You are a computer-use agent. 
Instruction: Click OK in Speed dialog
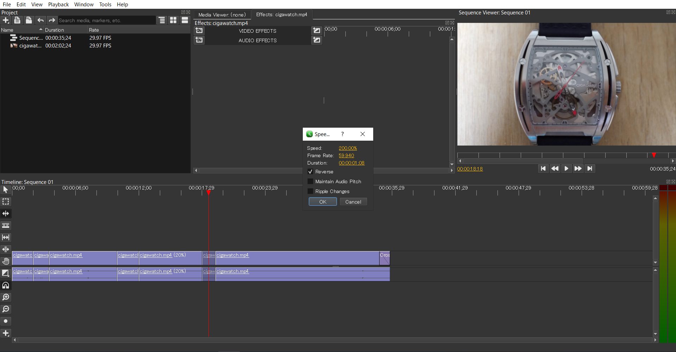click(323, 202)
